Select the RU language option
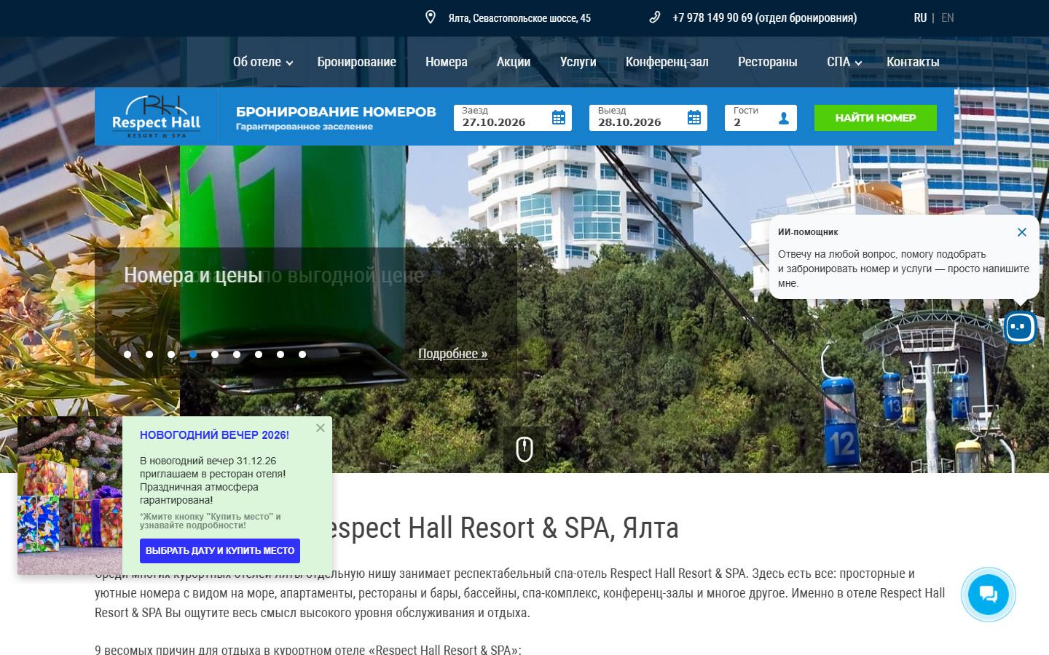1049x655 pixels. pos(921,17)
